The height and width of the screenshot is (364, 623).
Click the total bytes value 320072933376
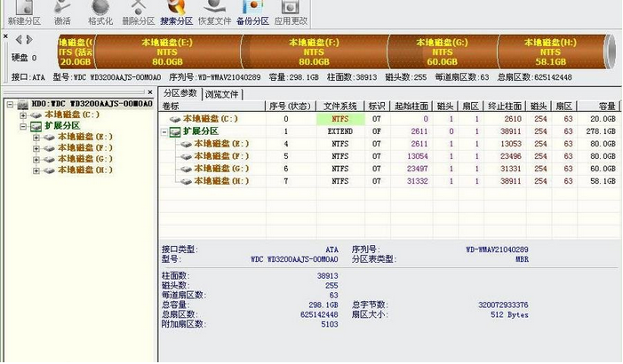click(x=503, y=305)
